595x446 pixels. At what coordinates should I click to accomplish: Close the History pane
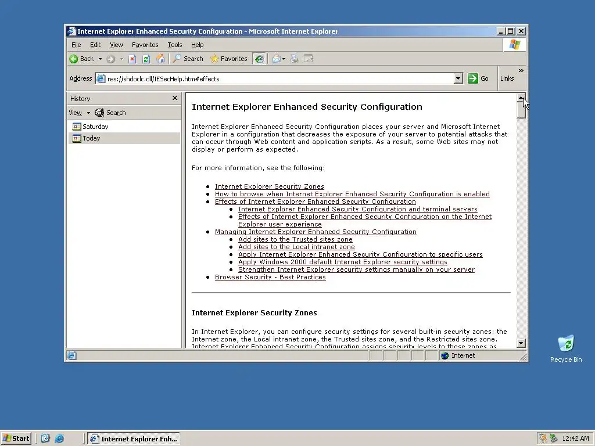(174, 98)
